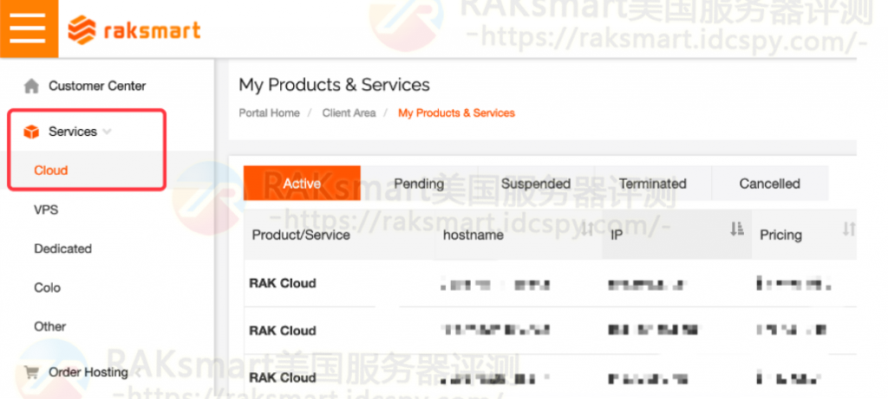This screenshot has width=888, height=399.
Task: Click the My Products & Services heading
Action: (x=334, y=85)
